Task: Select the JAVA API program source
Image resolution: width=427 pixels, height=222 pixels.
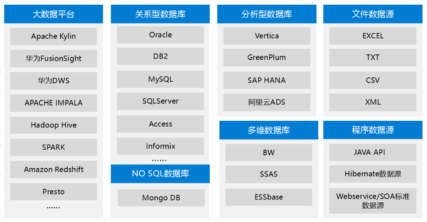Action: [x=373, y=152]
